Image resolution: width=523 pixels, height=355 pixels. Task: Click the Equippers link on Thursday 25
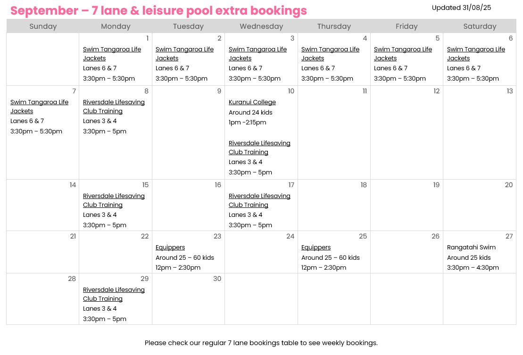tap(316, 248)
